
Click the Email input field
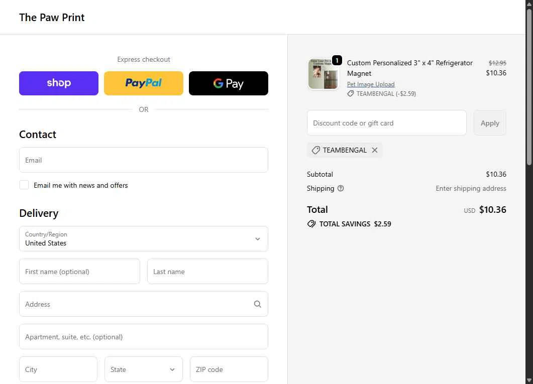144,160
